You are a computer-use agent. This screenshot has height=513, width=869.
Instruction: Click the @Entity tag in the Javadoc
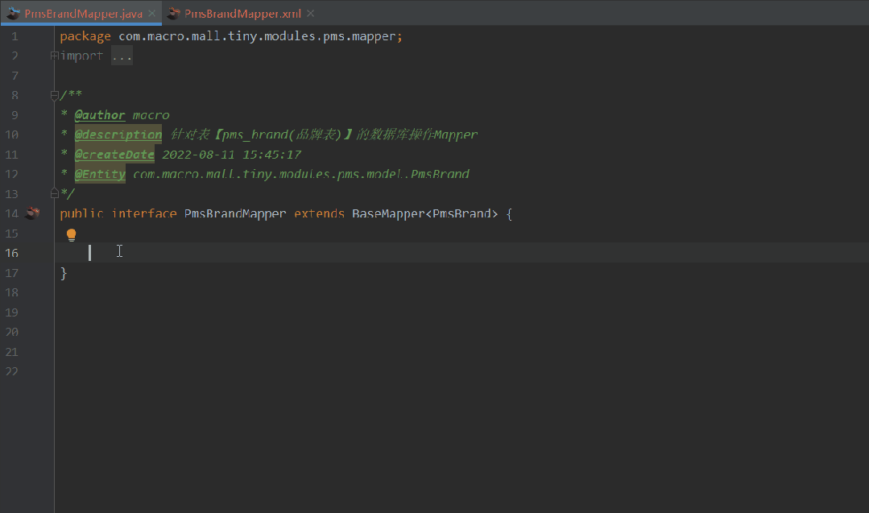99,173
